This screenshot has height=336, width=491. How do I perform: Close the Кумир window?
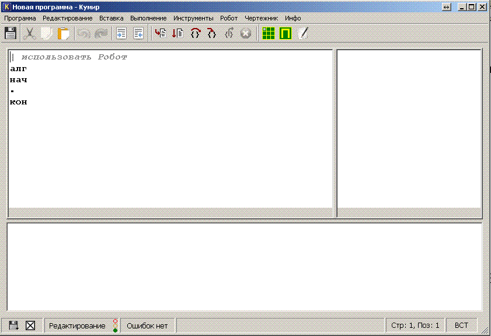coord(482,6)
